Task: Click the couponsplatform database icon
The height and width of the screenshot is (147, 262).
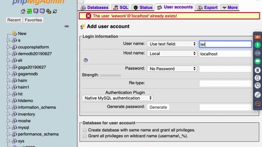Action: pos(15,47)
